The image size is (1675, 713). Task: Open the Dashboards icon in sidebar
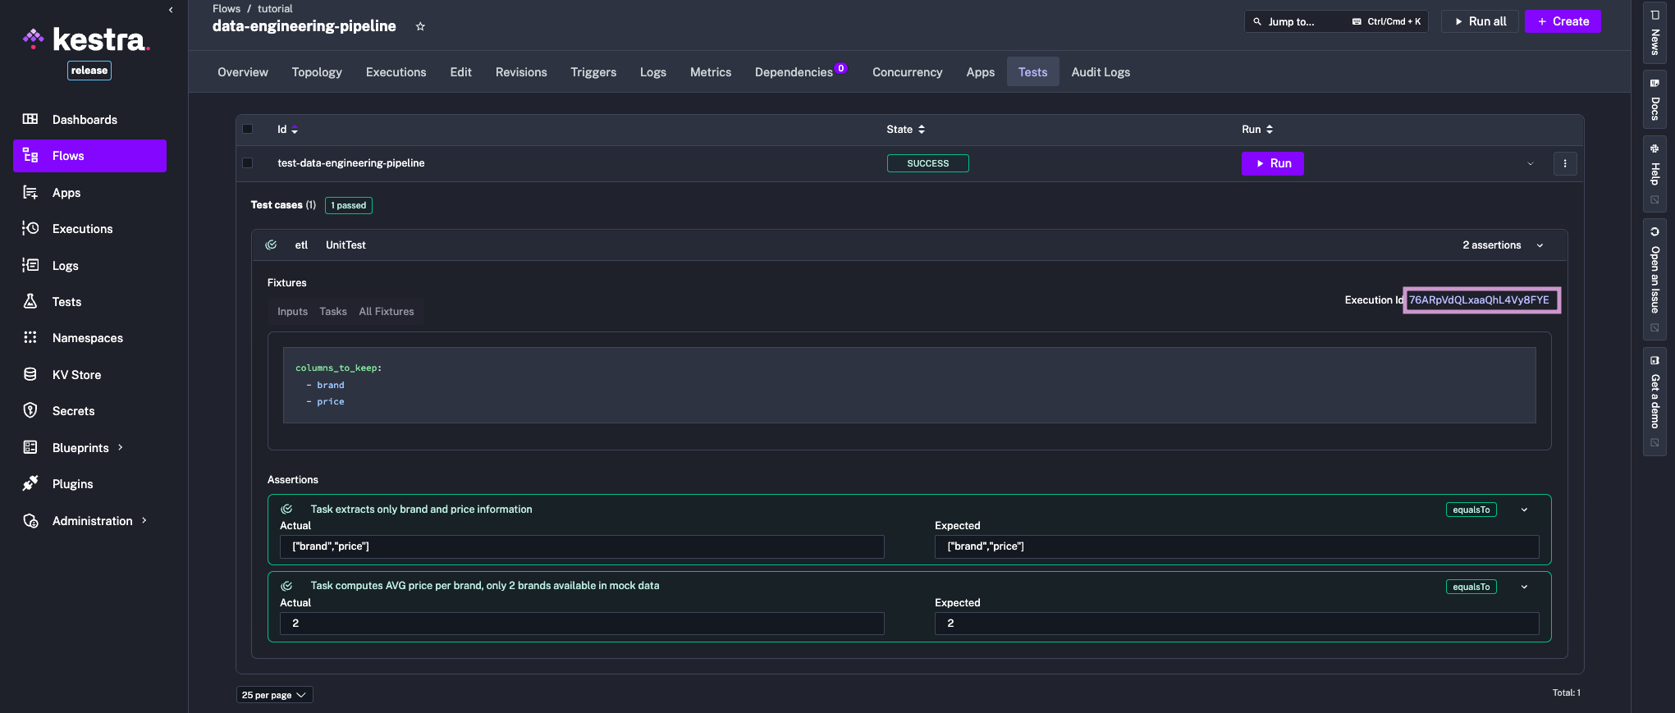[x=30, y=119]
